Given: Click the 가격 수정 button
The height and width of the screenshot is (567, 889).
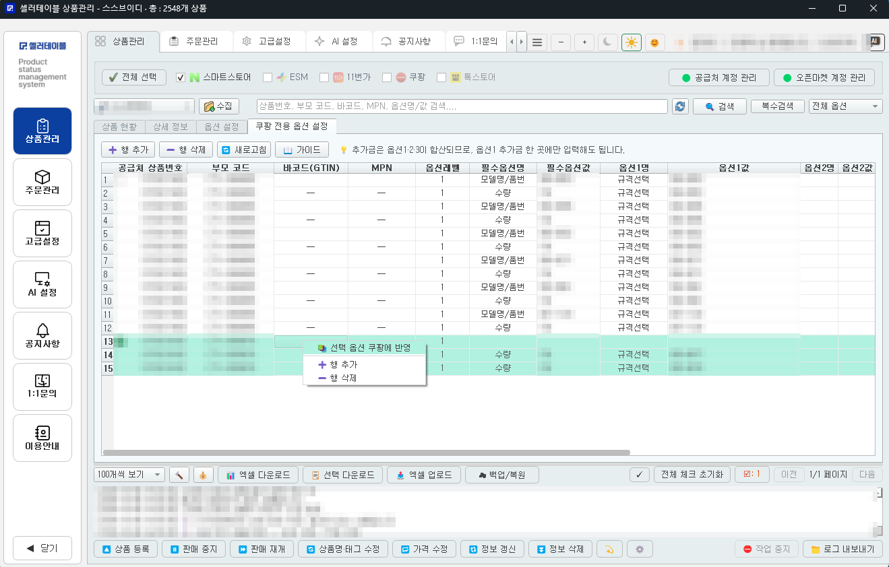Looking at the screenshot, I should pyautogui.click(x=424, y=549).
